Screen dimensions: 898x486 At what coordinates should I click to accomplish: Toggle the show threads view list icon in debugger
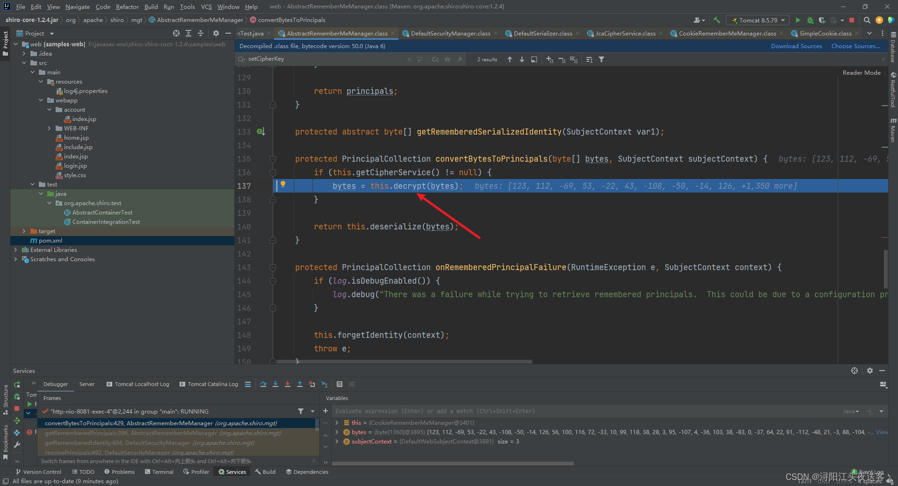click(x=248, y=384)
